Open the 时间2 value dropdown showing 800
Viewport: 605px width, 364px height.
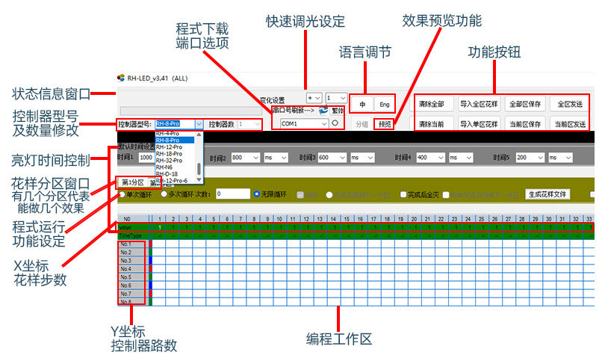point(255,158)
